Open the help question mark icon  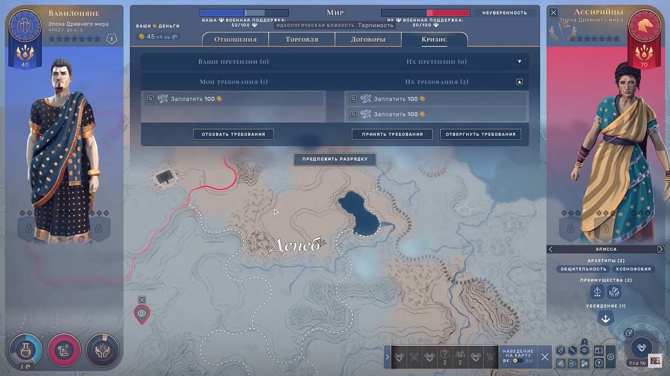pyautogui.click(x=599, y=362)
